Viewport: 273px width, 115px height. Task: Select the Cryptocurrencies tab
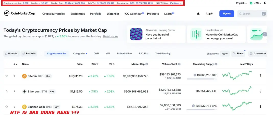pyautogui.click(x=57, y=54)
